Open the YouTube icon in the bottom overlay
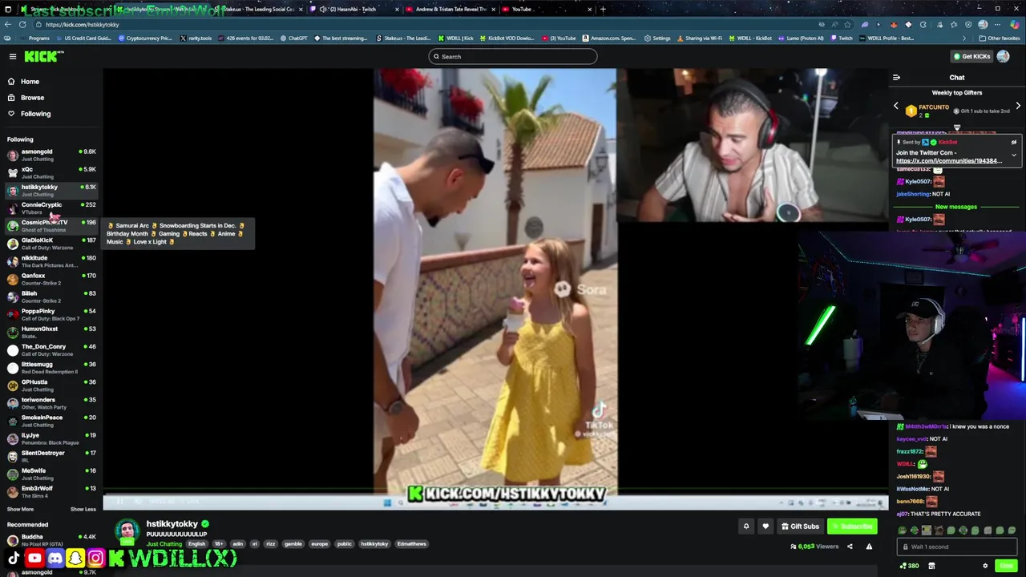 pos(34,558)
